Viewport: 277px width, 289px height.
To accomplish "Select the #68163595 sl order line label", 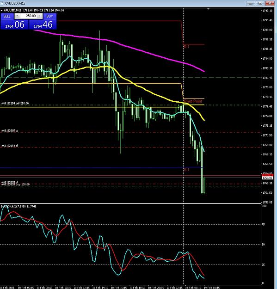I will pyautogui.click(x=10, y=182).
